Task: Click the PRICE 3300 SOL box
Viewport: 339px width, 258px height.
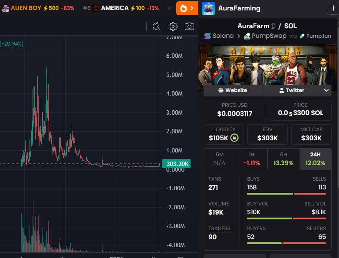Action: pos(300,110)
